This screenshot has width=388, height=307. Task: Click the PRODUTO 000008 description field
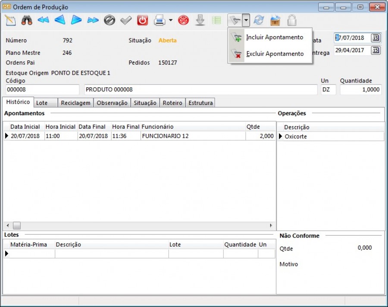(x=200, y=89)
